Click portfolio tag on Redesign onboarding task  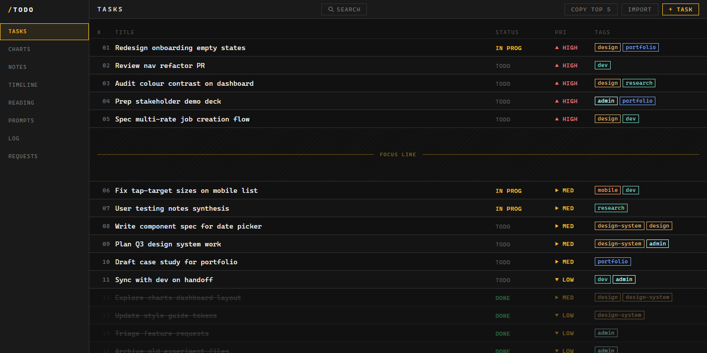[640, 48]
